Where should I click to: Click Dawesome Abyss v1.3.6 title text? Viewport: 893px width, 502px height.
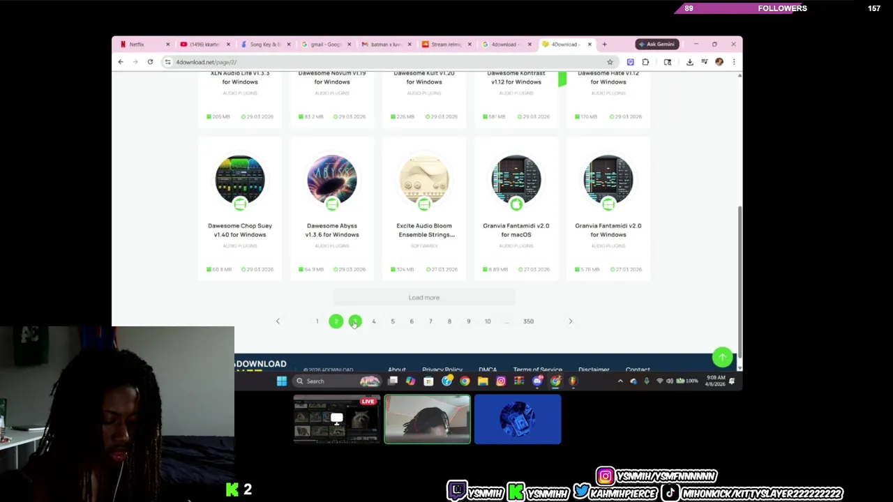click(x=332, y=230)
